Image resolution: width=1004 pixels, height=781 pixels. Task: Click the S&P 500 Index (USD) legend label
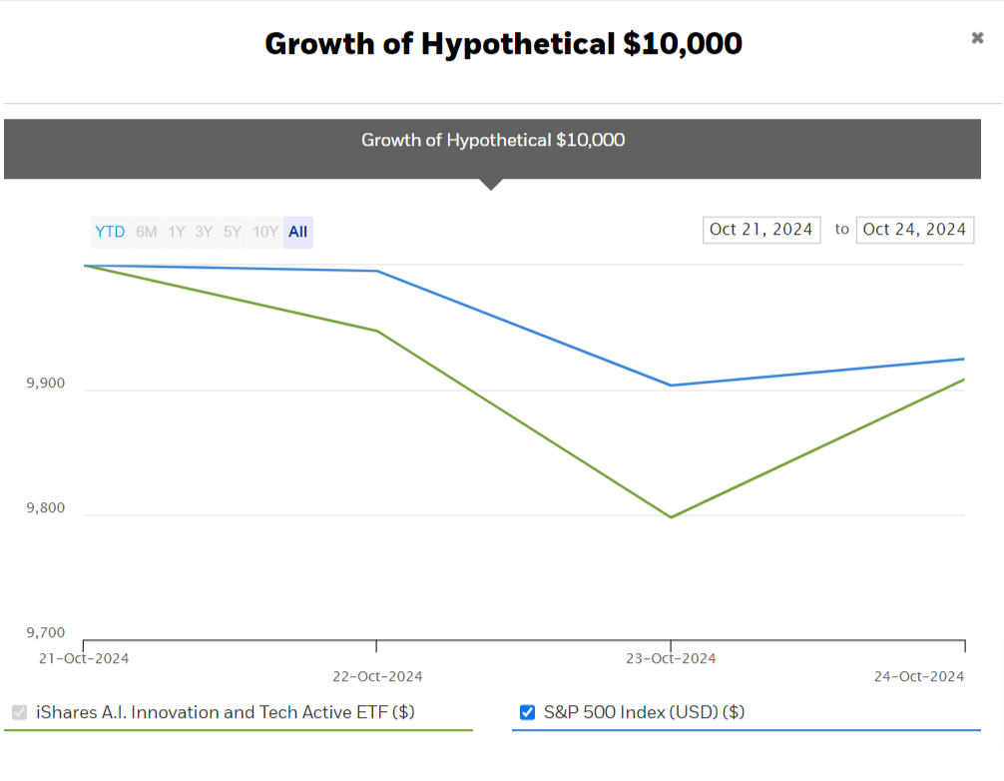click(x=644, y=712)
